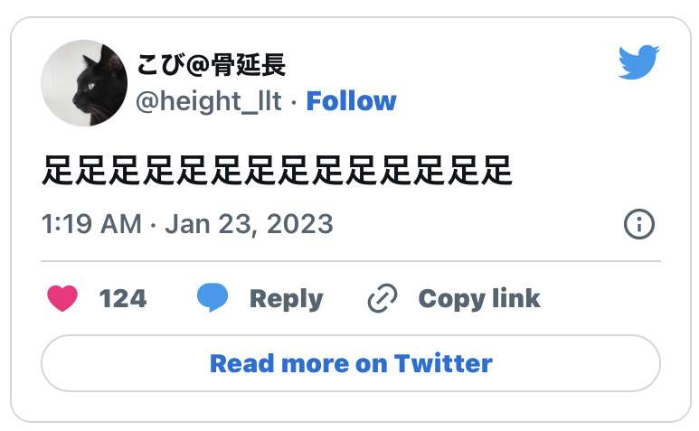Open the black cat profile picture
Viewport: 699px width, 431px height.
pos(84,83)
